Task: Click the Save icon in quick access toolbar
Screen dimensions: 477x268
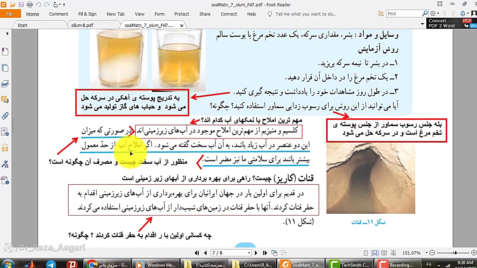Action: click(22, 5)
